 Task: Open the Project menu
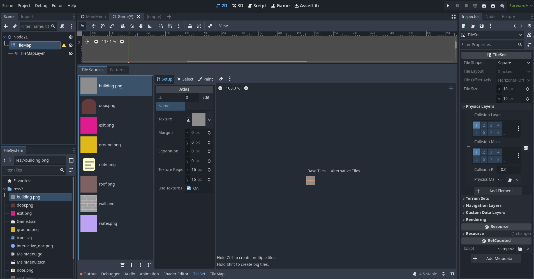24,6
